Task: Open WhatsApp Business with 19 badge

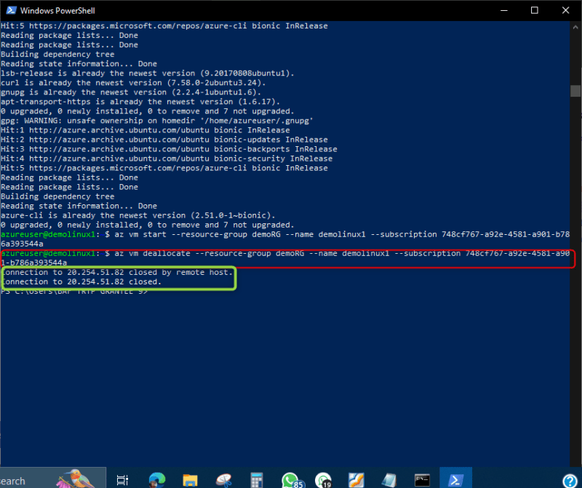Action: click(323, 480)
